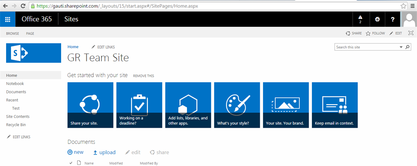Open the Chrome hamburger menu

[412, 6]
